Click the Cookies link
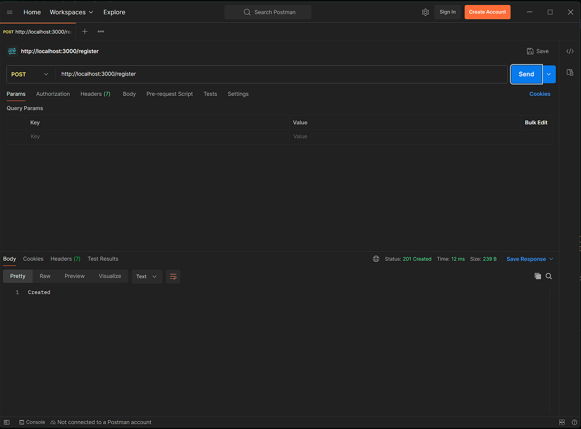Image resolution: width=581 pixels, height=429 pixels. point(539,94)
